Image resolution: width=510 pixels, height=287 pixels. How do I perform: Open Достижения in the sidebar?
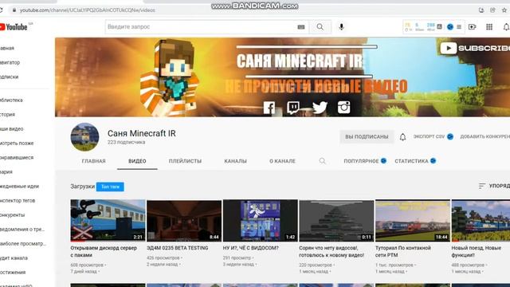(13, 272)
